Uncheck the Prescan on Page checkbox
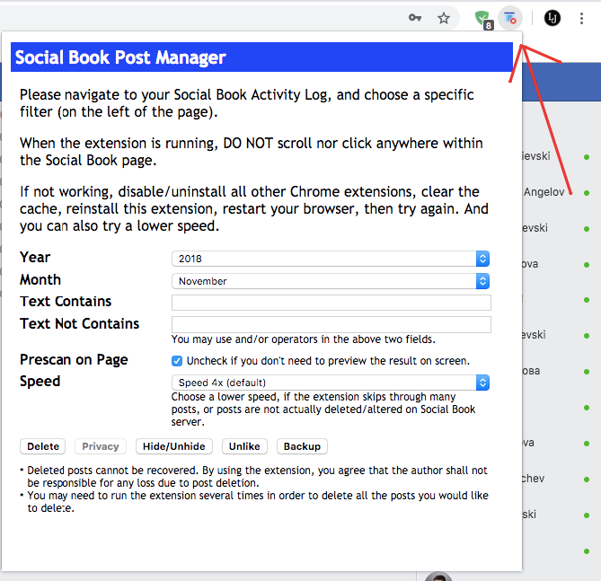The height and width of the screenshot is (581, 601). tap(177, 361)
